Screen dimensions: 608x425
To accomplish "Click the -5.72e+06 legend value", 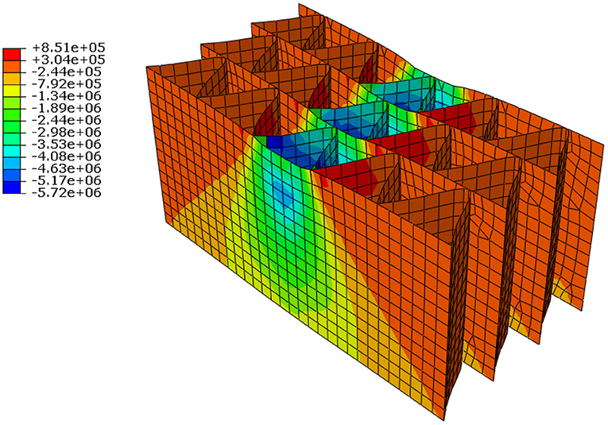I will click(x=67, y=192).
